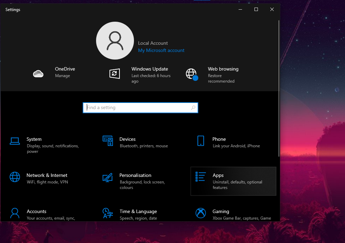Click 'Bluetooth, printers, mouse' description
This screenshot has height=243, width=345.
[144, 146]
